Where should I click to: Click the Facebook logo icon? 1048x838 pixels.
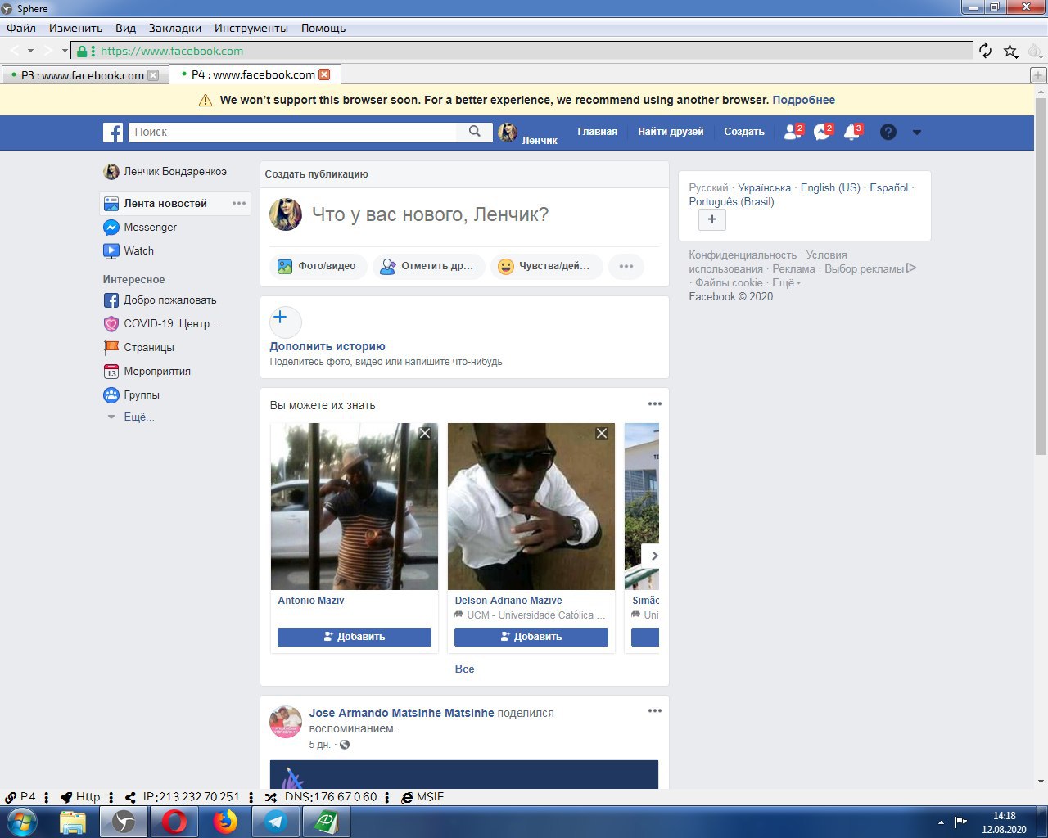click(113, 132)
